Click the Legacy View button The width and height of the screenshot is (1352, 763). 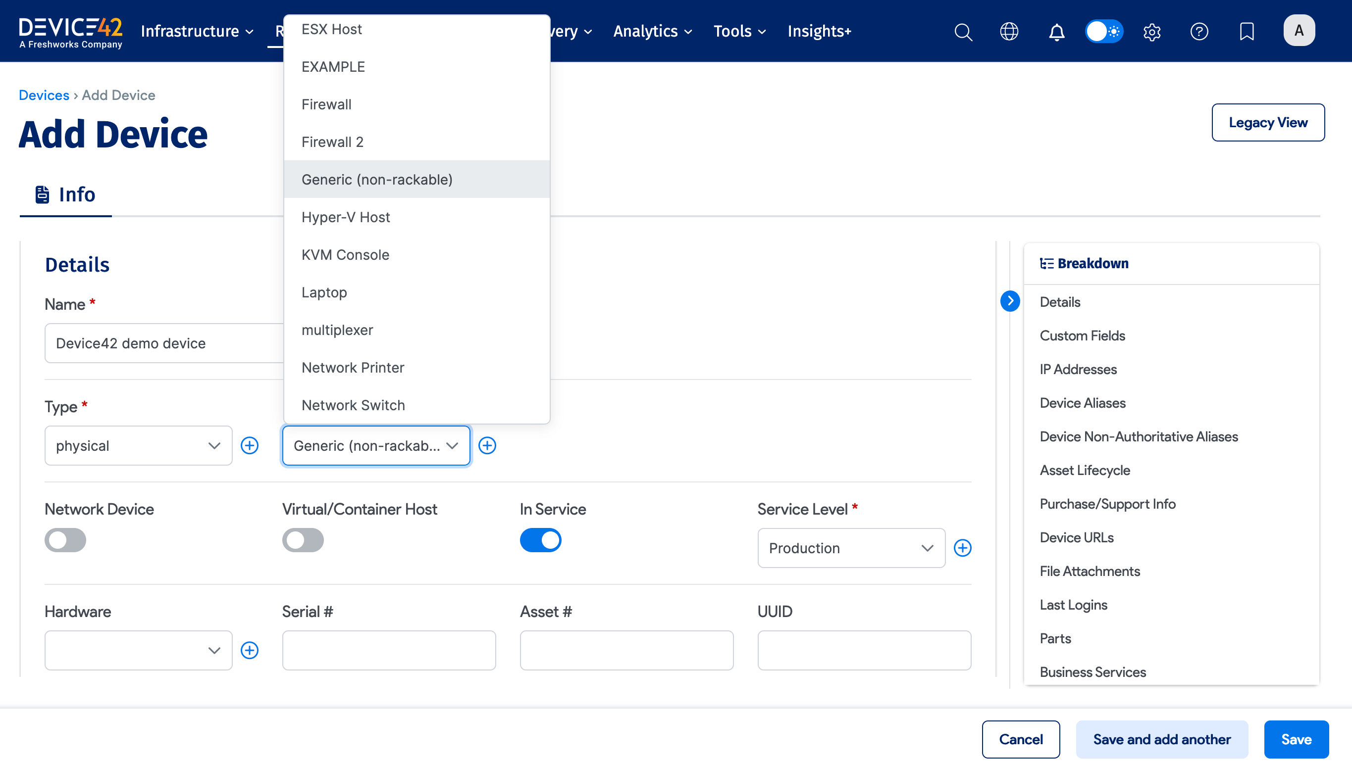click(x=1267, y=122)
